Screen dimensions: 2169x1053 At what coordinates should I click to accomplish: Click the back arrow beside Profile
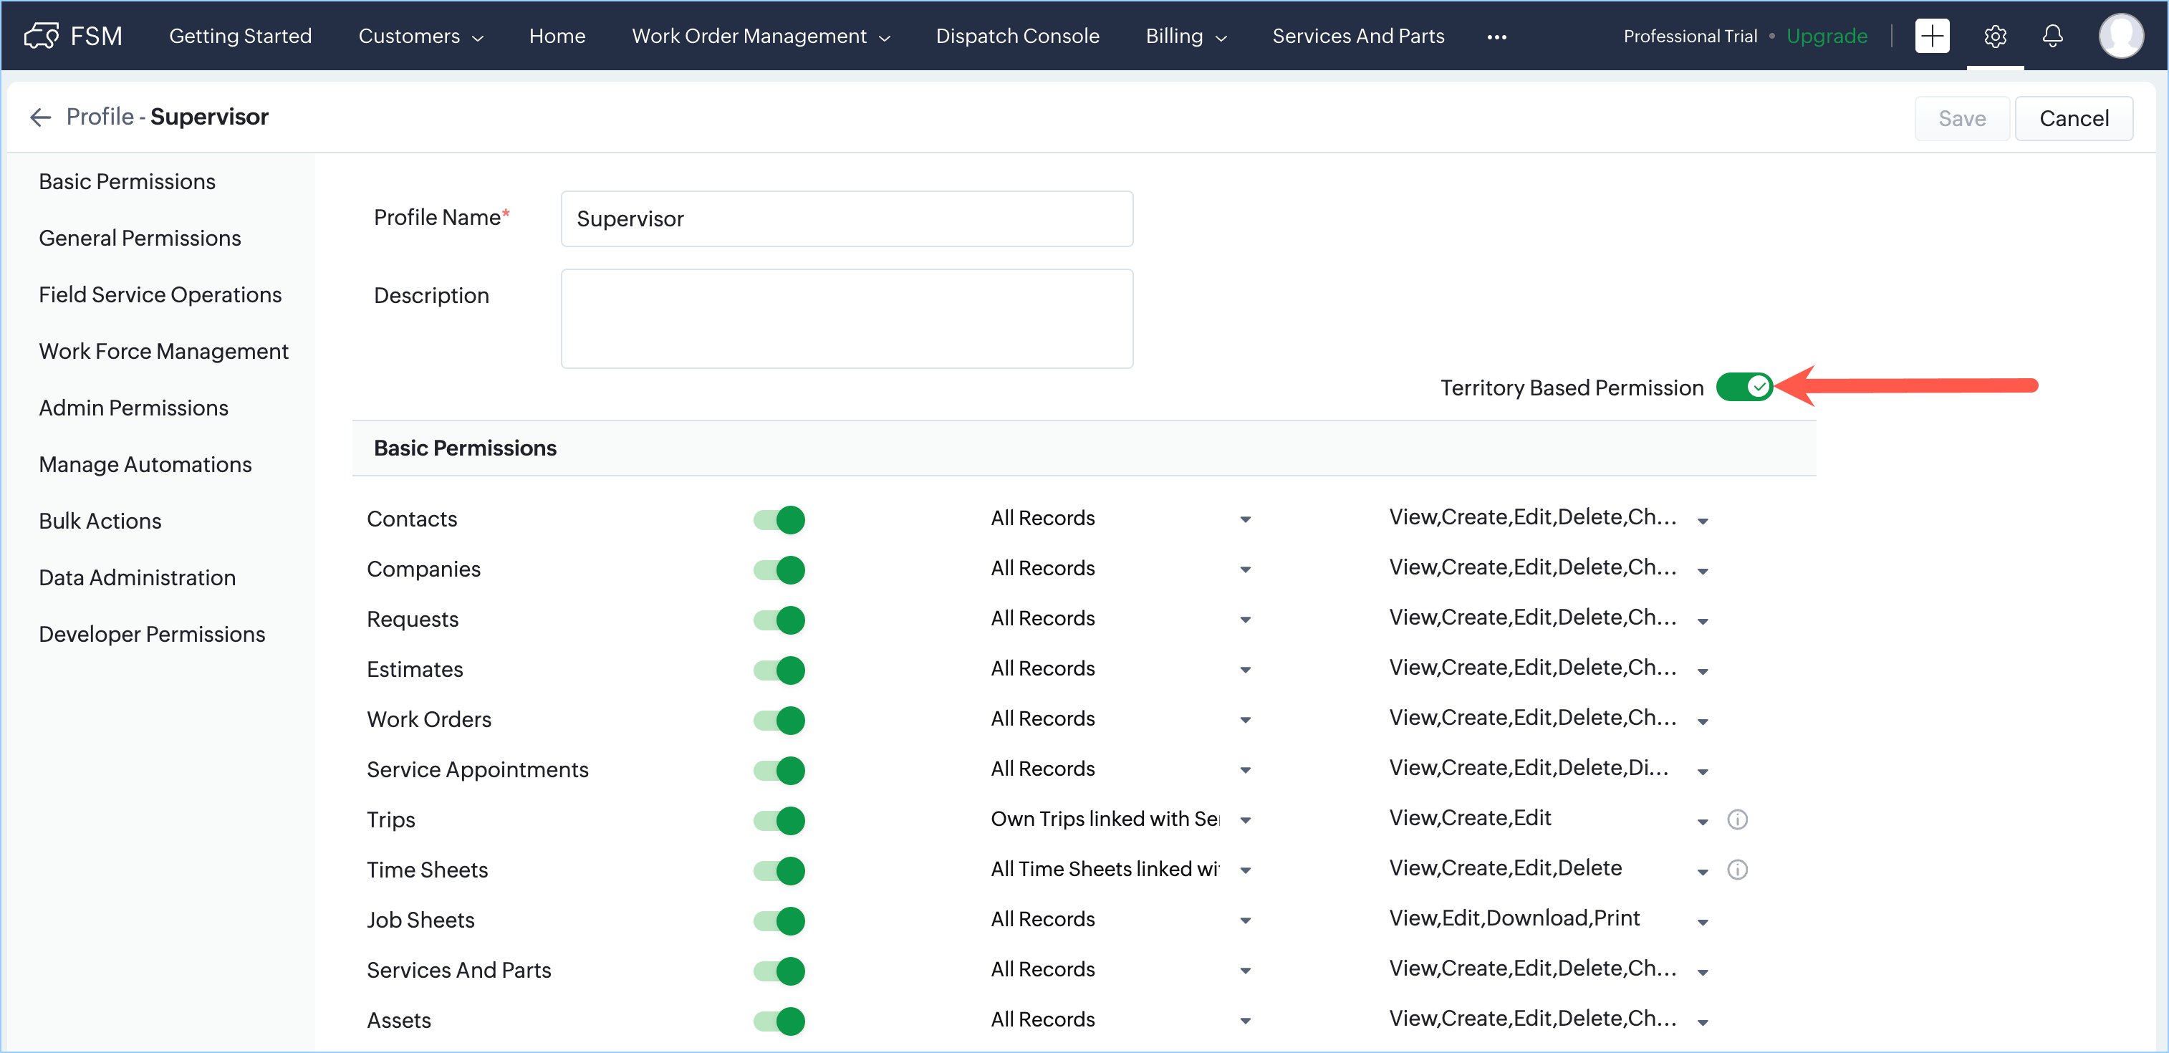[x=40, y=117]
